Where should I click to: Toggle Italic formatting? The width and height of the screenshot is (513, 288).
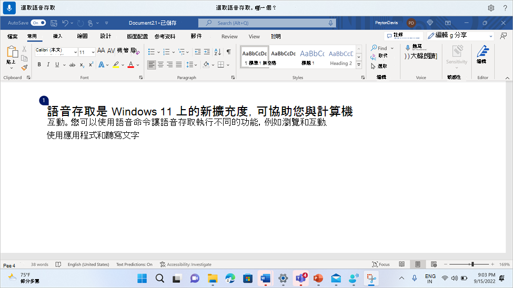[48, 65]
